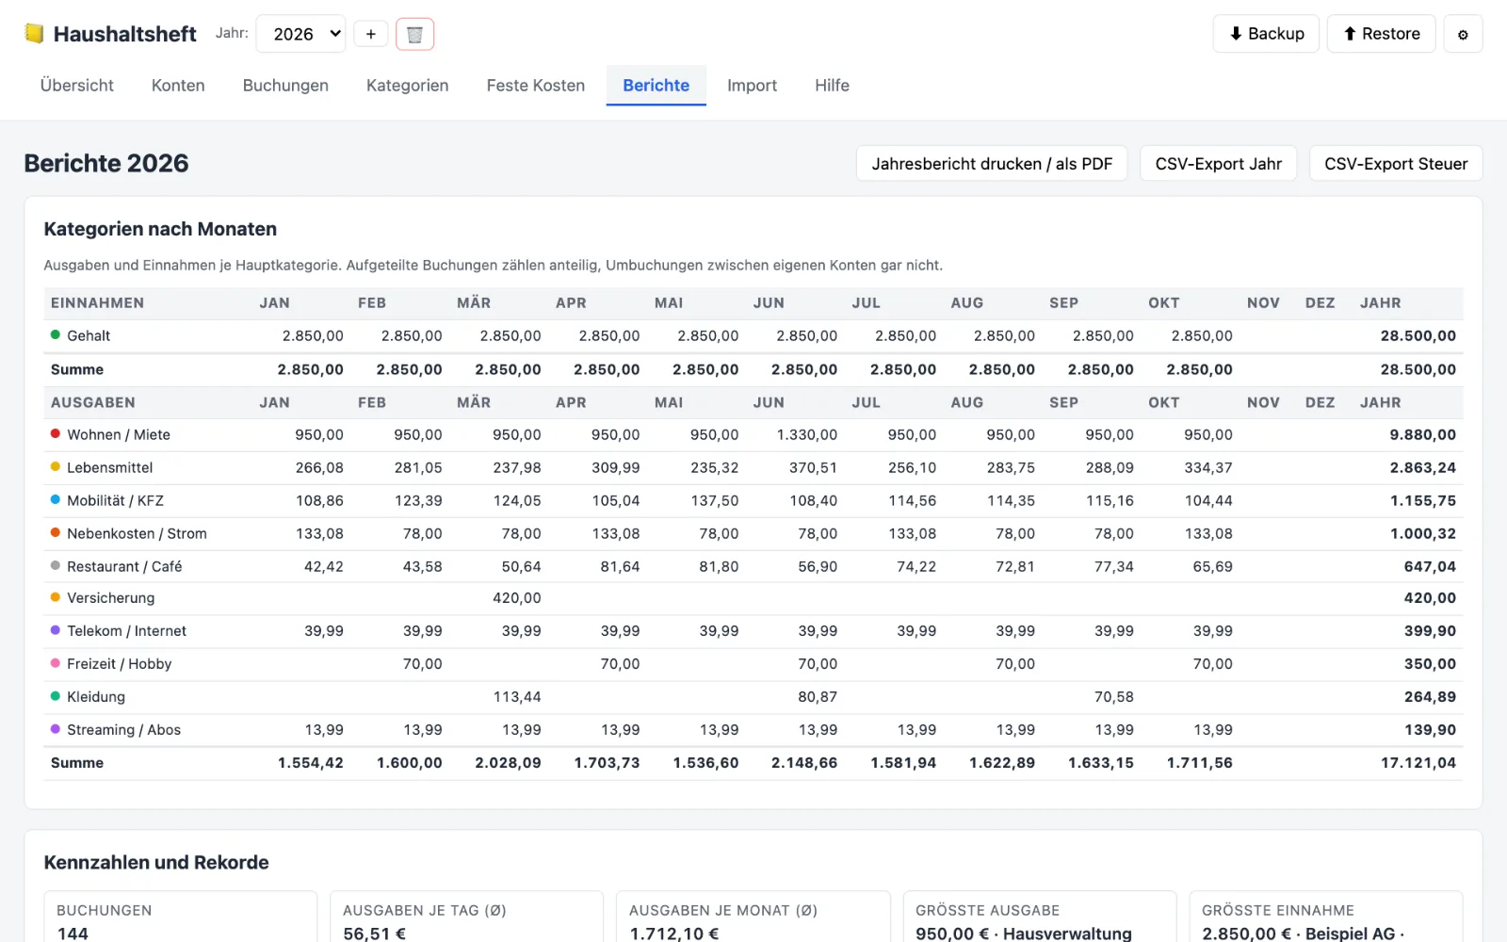Open the Jahr 2026 dropdown
Viewport: 1507px width, 942px height.
pos(301,34)
